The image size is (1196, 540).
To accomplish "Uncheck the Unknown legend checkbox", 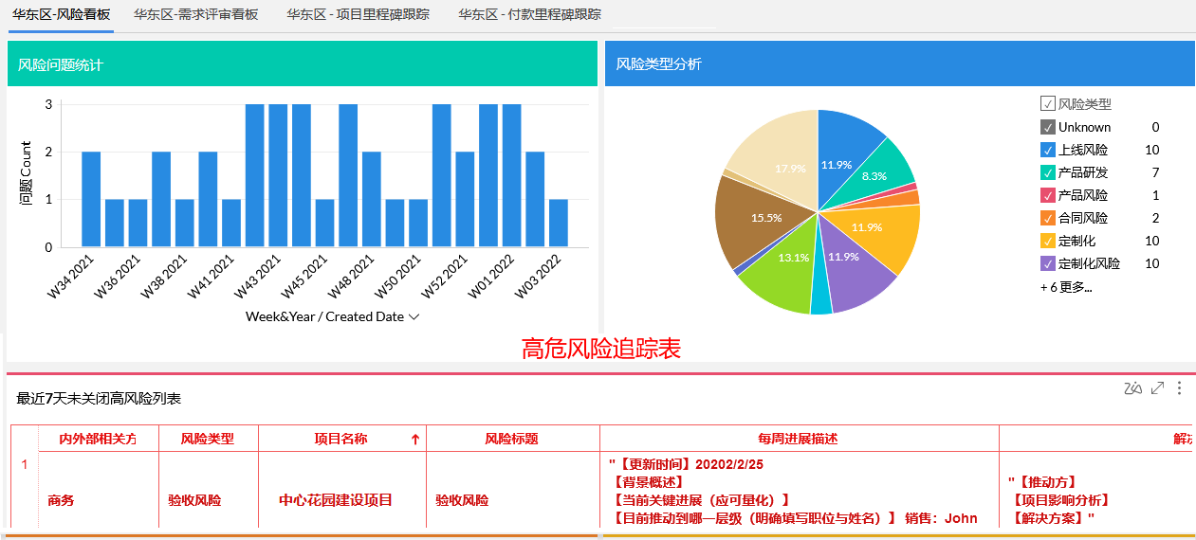I will [1048, 127].
